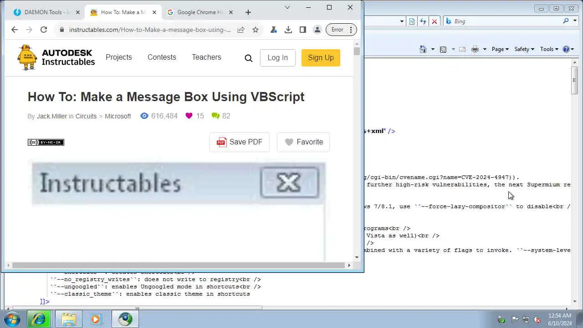Open Internet Explorer from the taskbar
583x328 pixels.
click(x=38, y=319)
